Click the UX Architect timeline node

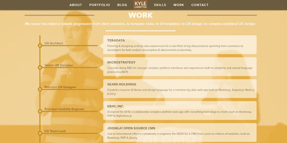pos(40,45)
